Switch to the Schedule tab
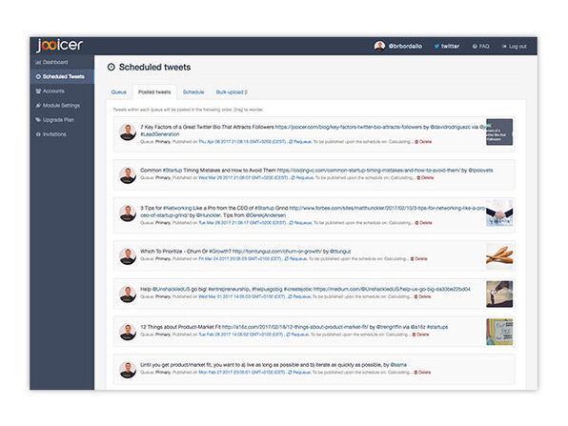This screenshot has width=568, height=426. (x=193, y=92)
